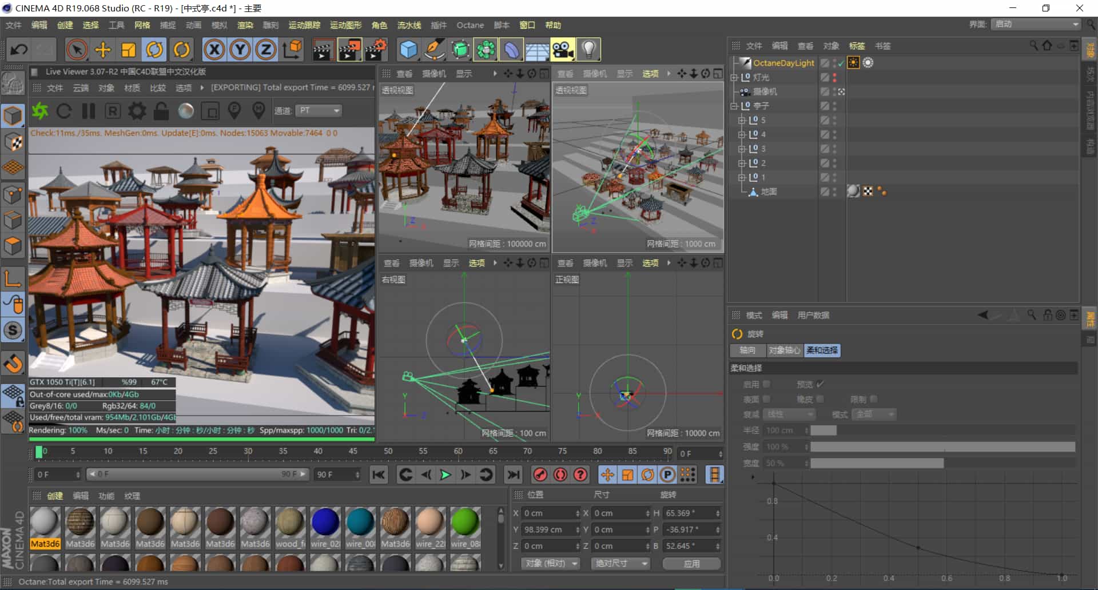Collapse the 亭子 object group
The width and height of the screenshot is (1098, 590).
734,106
